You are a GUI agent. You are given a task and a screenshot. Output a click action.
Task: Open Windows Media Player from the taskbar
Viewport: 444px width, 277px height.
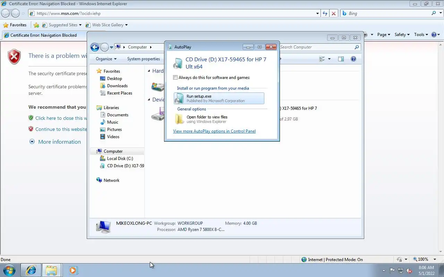pos(73,270)
